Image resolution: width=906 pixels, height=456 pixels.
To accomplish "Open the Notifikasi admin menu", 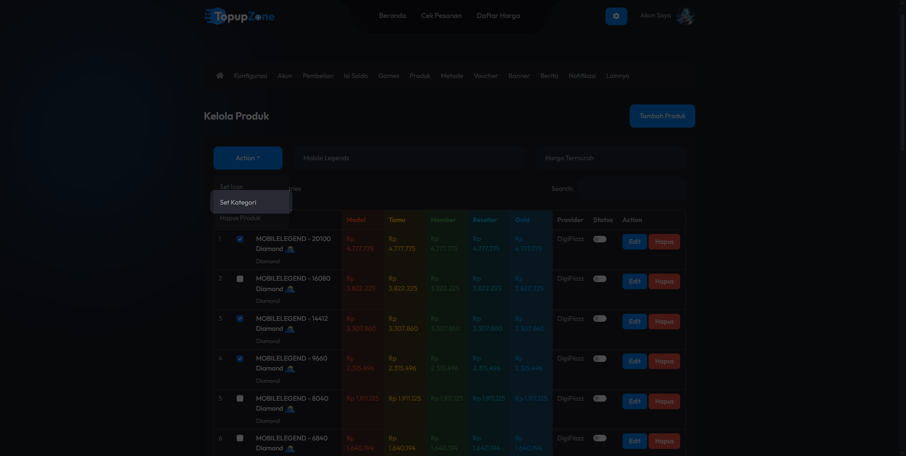I will [582, 76].
